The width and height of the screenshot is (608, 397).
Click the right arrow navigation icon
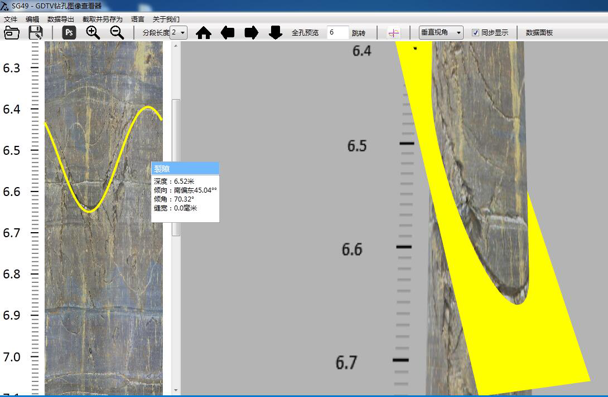tap(251, 33)
